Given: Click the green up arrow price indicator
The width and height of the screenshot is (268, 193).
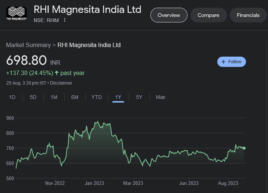Looking at the screenshot, I should (57, 73).
